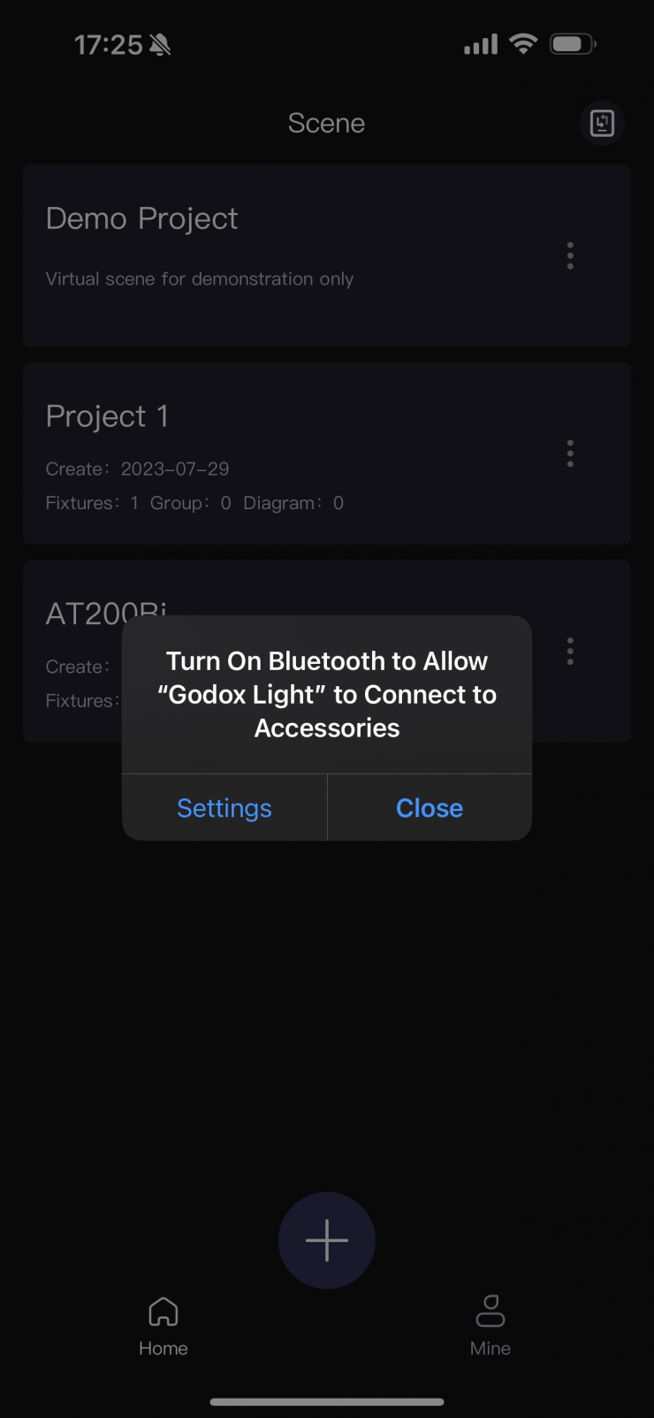Screen dimensions: 654x1418
Task: Tap the Wi-Fi status icon
Action: (524, 44)
